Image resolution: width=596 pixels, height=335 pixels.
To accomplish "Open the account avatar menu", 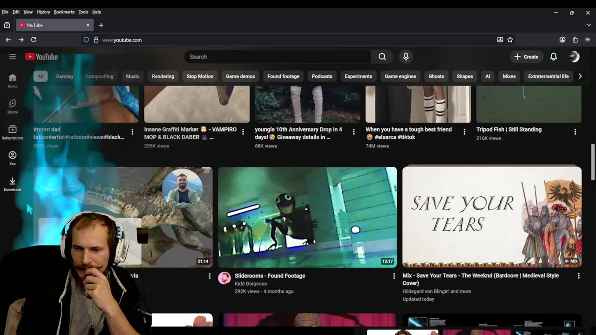I will tap(574, 57).
